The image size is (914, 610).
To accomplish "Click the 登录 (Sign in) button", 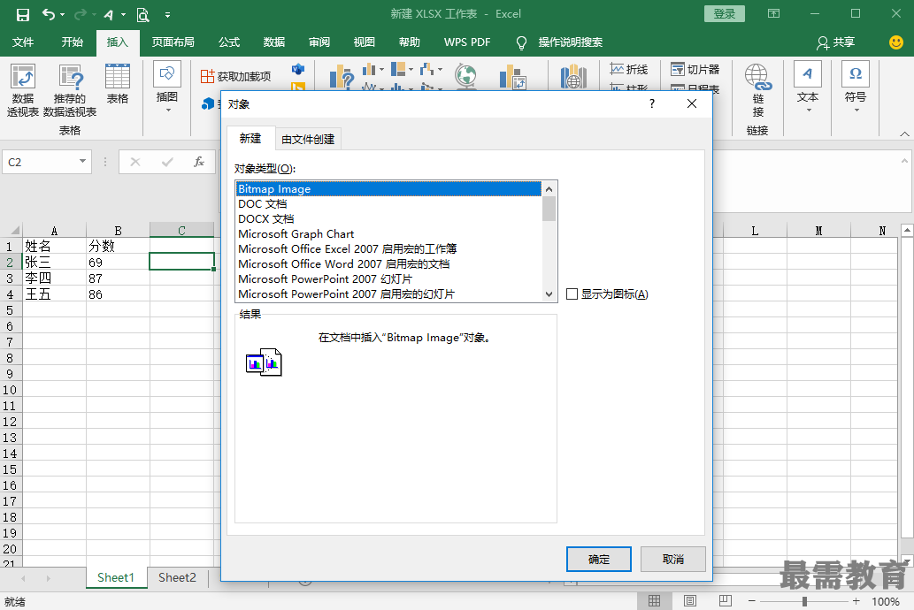I will click(725, 13).
